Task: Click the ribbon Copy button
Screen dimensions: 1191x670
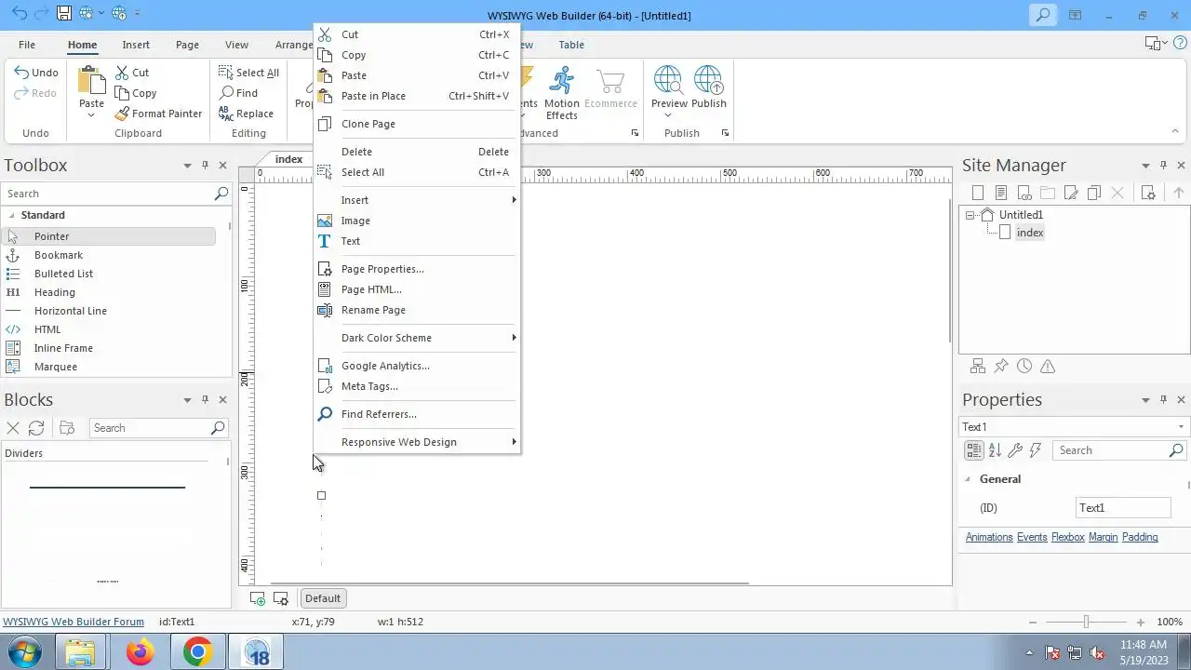Action: 136,93
